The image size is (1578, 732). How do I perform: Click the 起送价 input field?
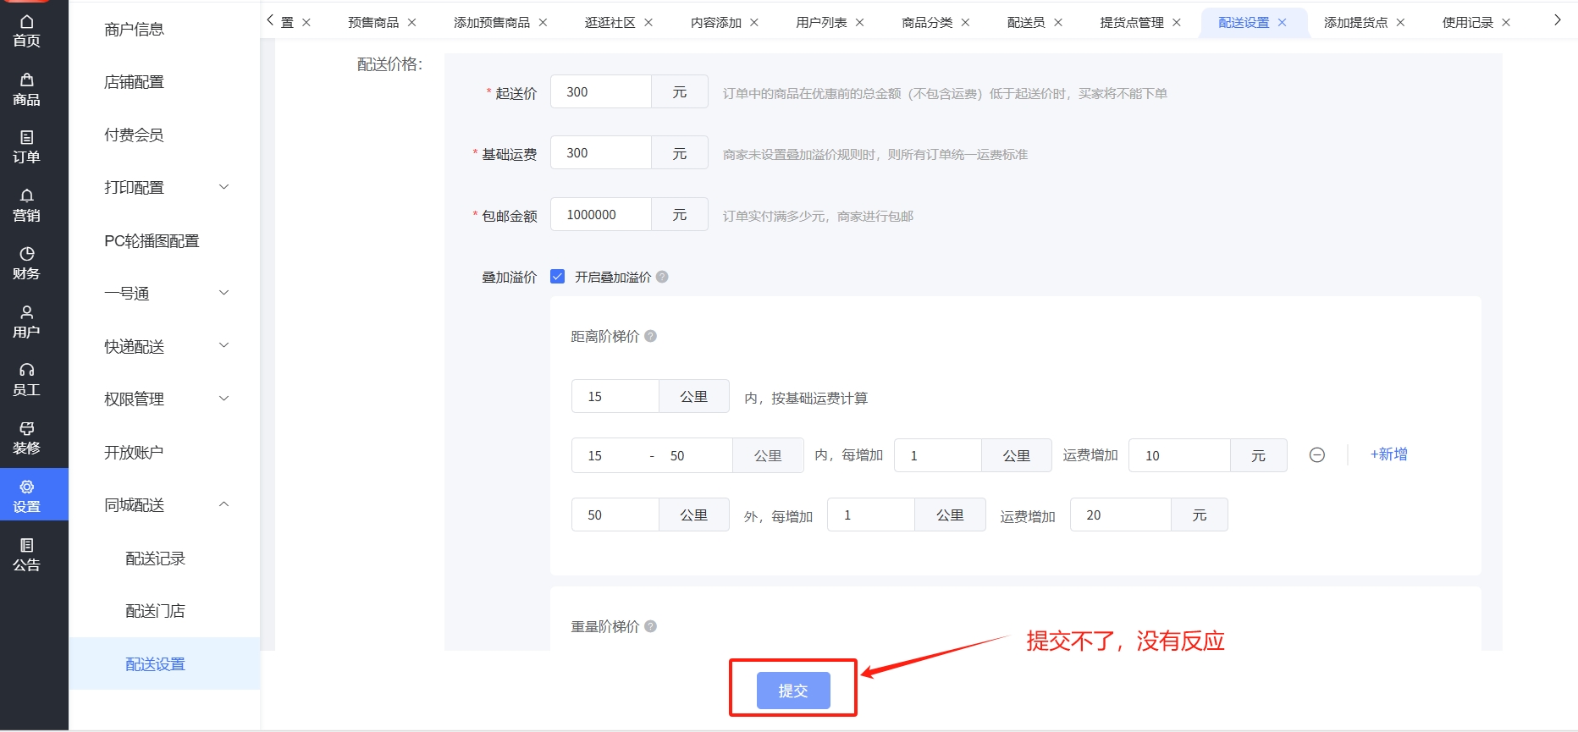[x=600, y=92]
